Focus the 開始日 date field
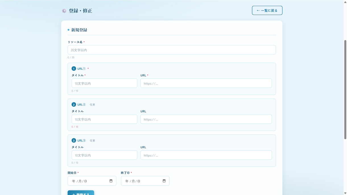 (x=92, y=181)
